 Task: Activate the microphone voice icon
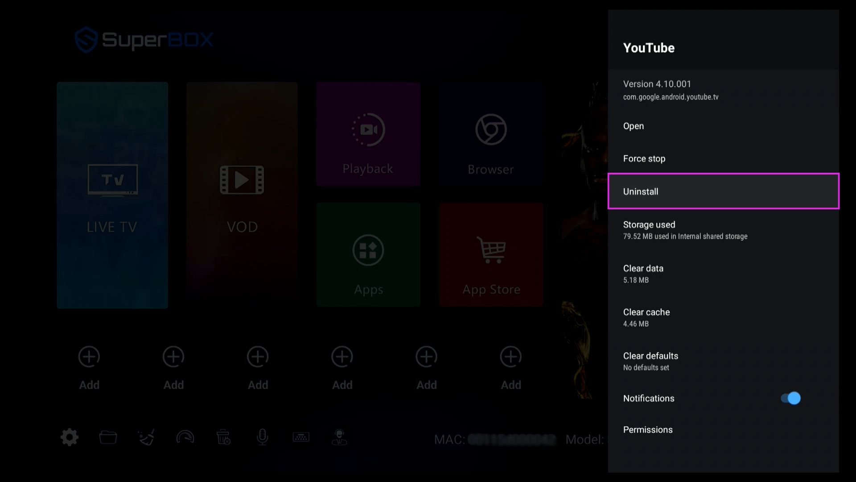pos(263,437)
